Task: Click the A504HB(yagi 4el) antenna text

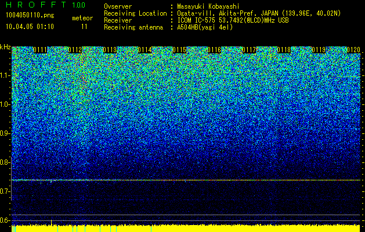Action: point(205,27)
